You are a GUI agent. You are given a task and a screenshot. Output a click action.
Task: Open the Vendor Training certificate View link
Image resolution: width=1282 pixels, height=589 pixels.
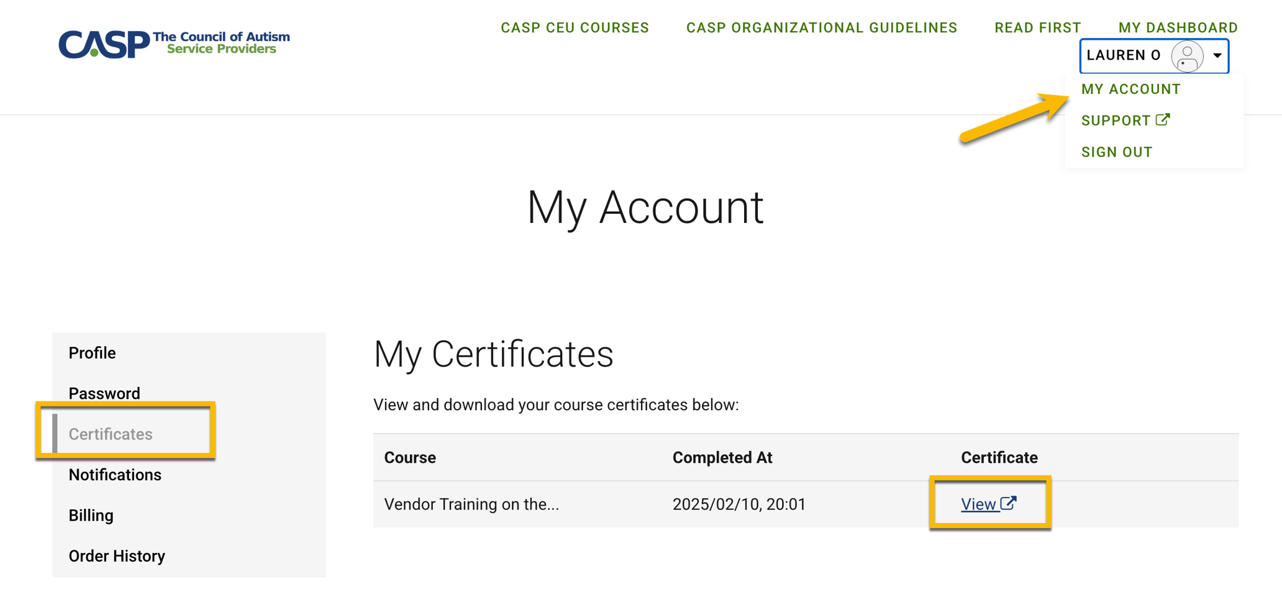click(977, 504)
